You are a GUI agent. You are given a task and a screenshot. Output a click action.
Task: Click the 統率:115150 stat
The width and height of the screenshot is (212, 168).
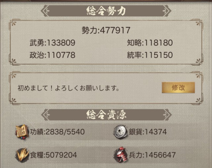(x=150, y=55)
